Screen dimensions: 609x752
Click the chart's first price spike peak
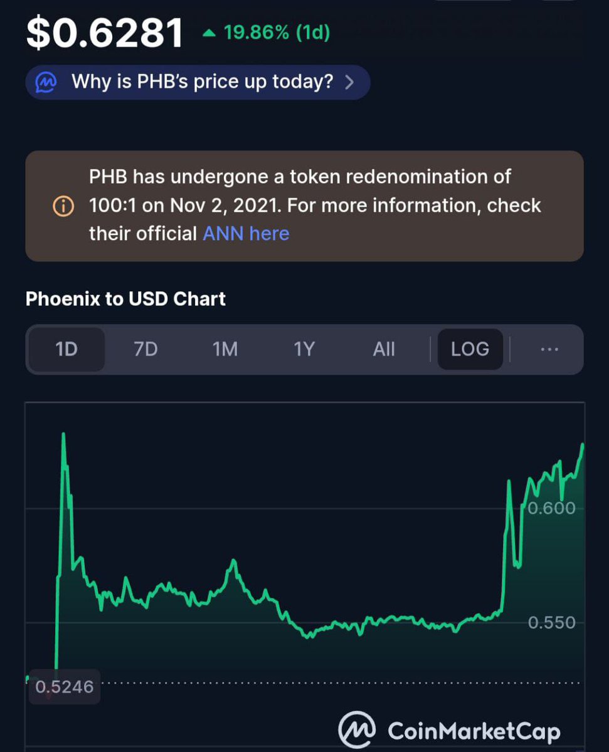click(63, 434)
